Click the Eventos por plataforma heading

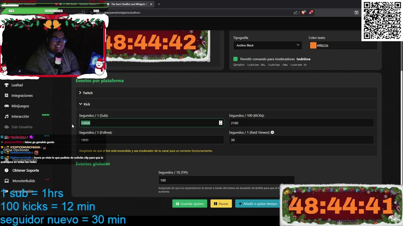point(99,81)
